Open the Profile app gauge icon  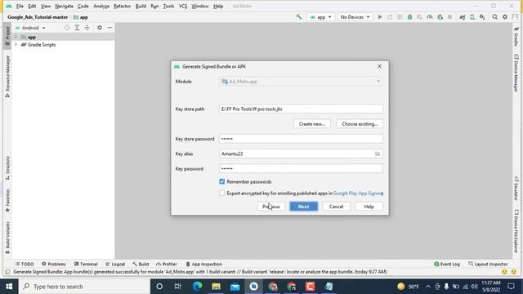[x=430, y=17]
